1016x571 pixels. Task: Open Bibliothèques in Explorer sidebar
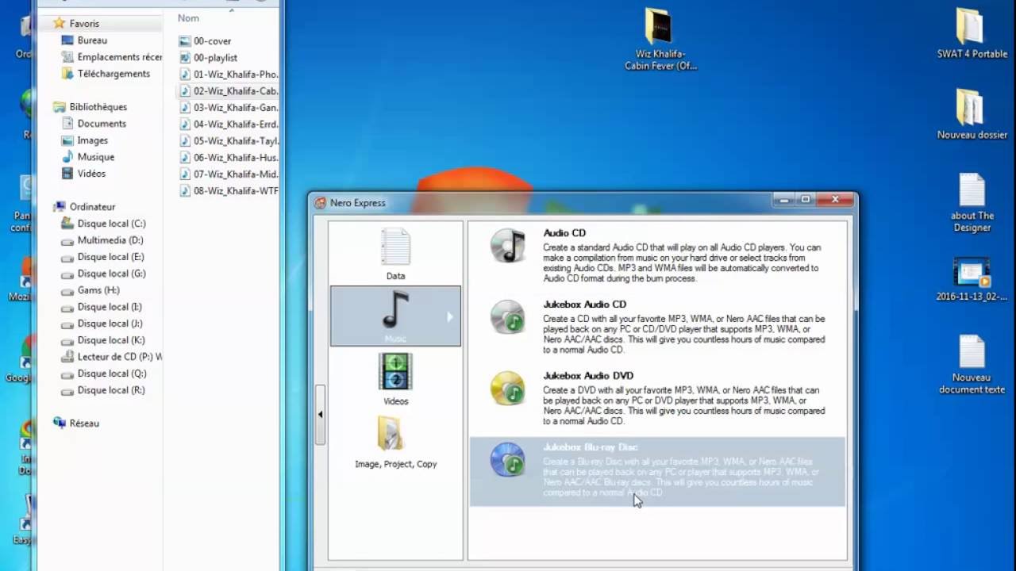pyautogui.click(x=90, y=107)
